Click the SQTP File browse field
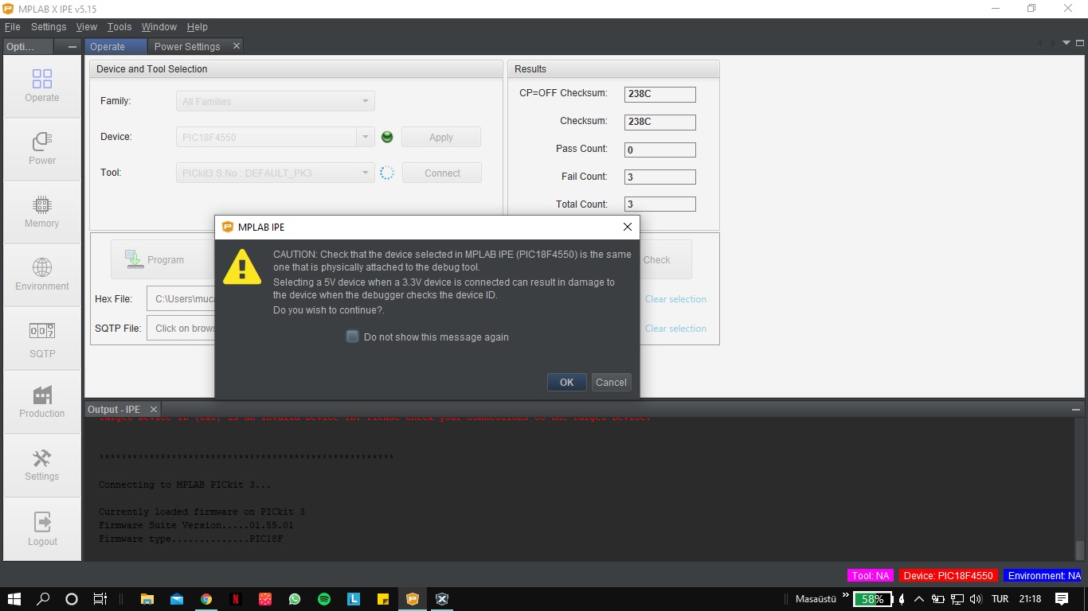 (182, 328)
